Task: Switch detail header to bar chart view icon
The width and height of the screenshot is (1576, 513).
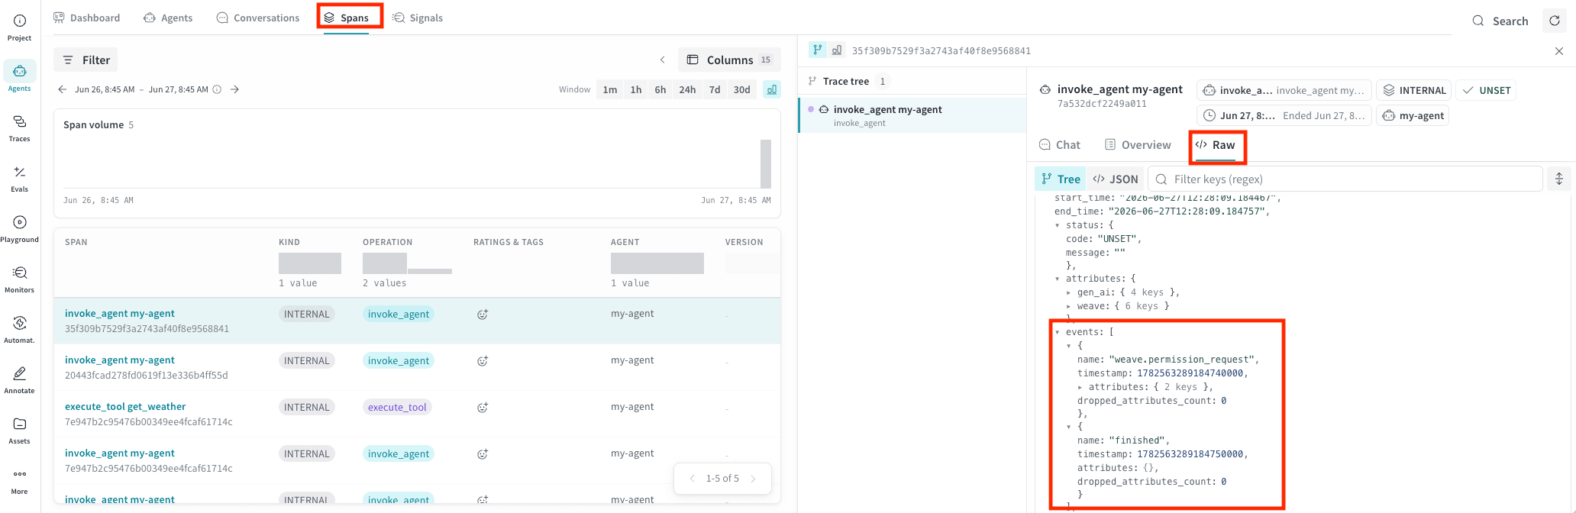Action: click(x=837, y=50)
